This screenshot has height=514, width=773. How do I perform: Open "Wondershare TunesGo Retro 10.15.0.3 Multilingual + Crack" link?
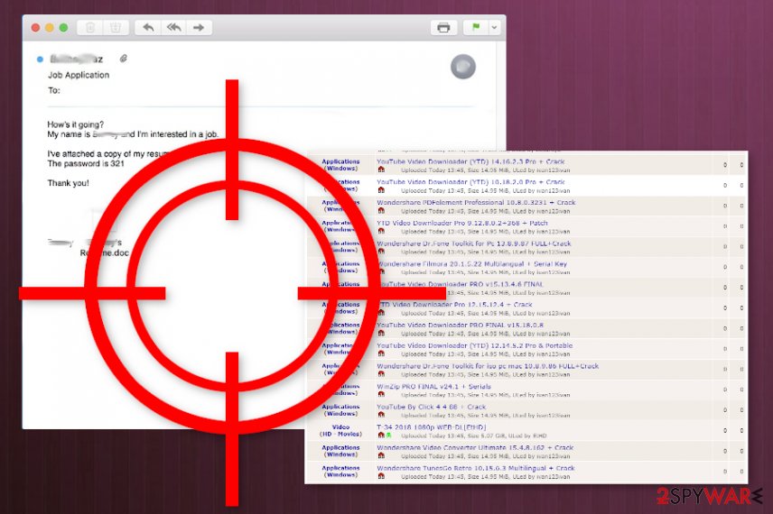pos(476,468)
